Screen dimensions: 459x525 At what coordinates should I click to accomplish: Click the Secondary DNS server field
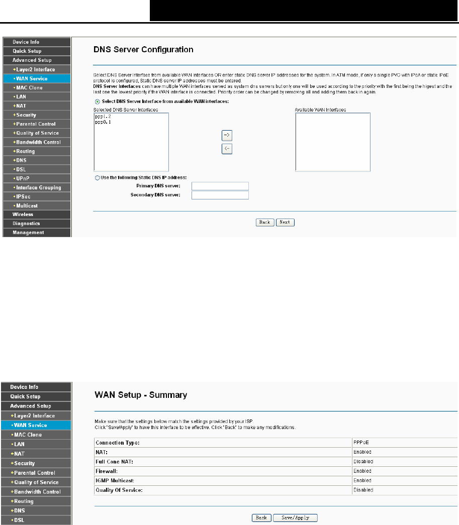(220, 195)
